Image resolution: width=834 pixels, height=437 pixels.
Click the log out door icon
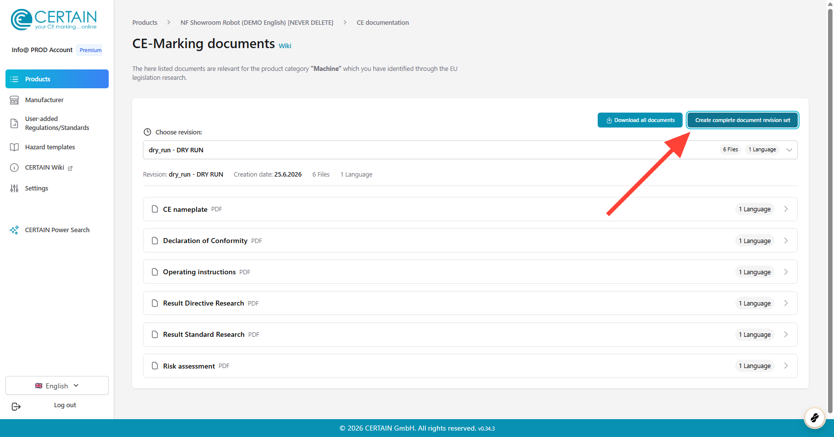click(x=16, y=407)
